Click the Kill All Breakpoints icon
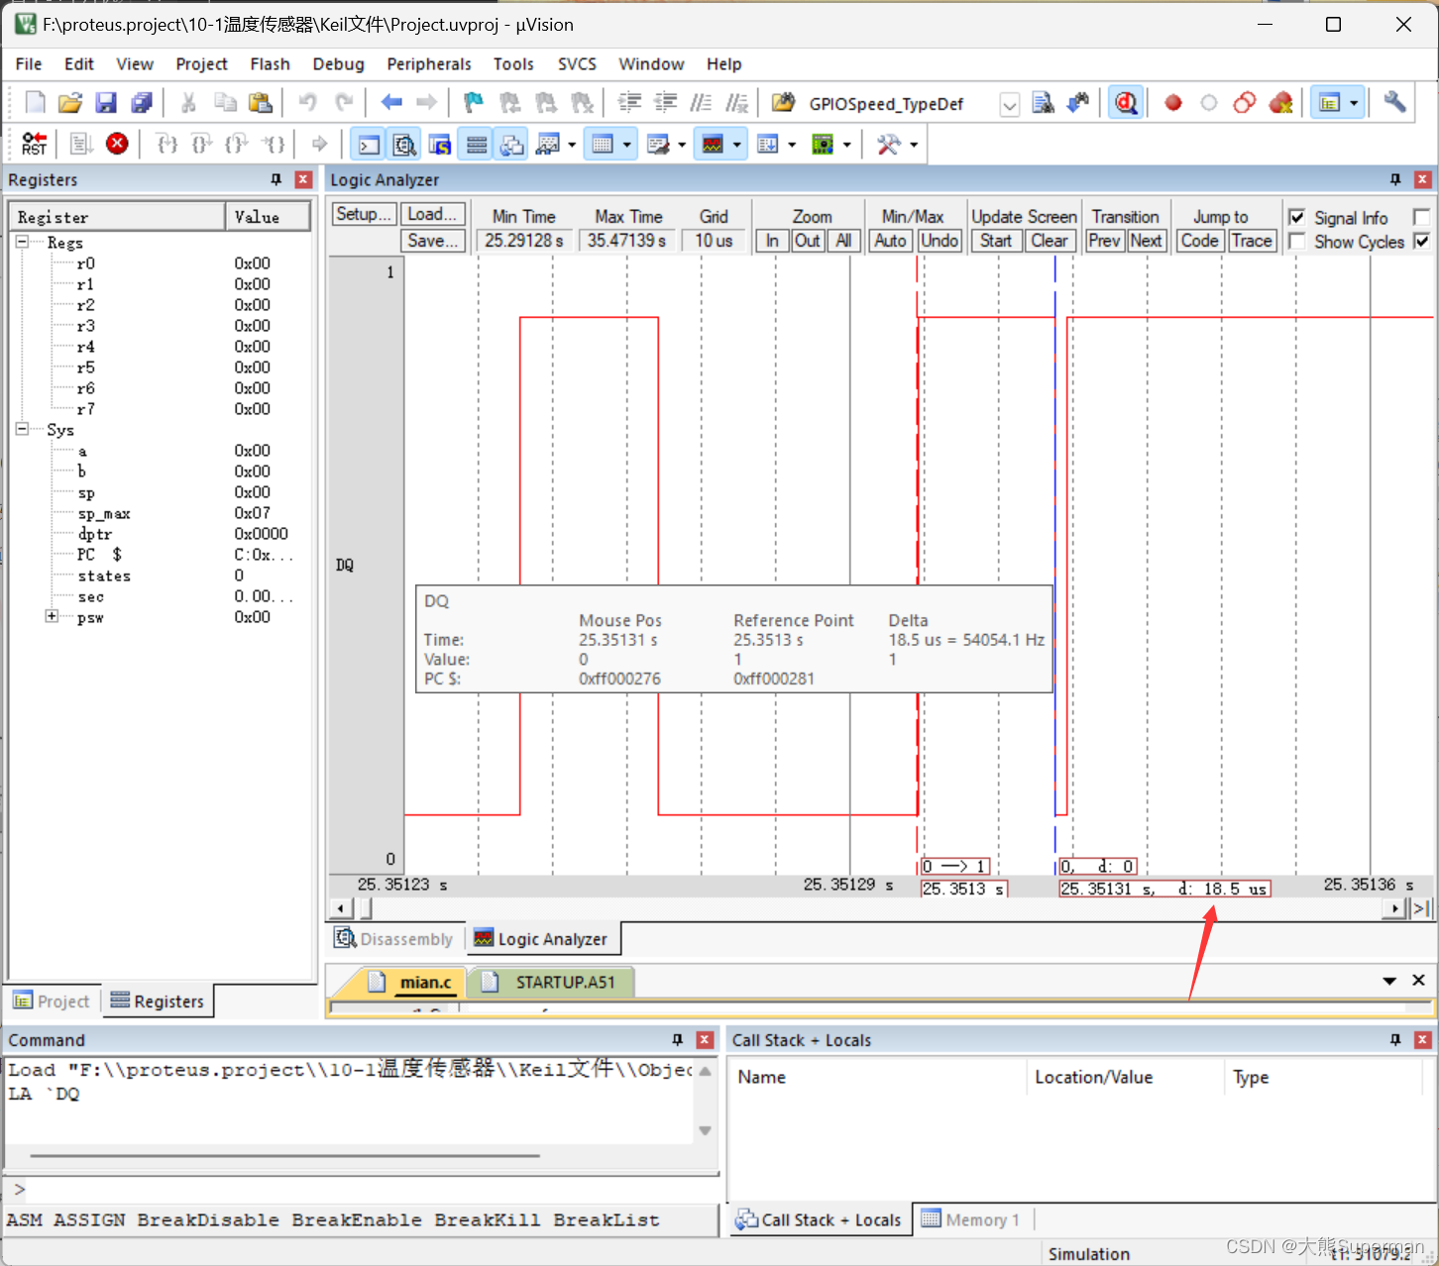Image resolution: width=1439 pixels, height=1266 pixels. pyautogui.click(x=1281, y=102)
